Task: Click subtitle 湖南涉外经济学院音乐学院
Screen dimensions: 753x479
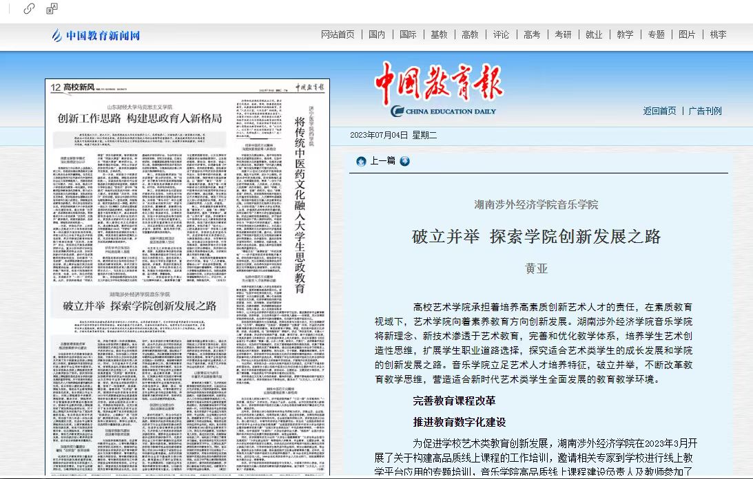Action: [537, 205]
